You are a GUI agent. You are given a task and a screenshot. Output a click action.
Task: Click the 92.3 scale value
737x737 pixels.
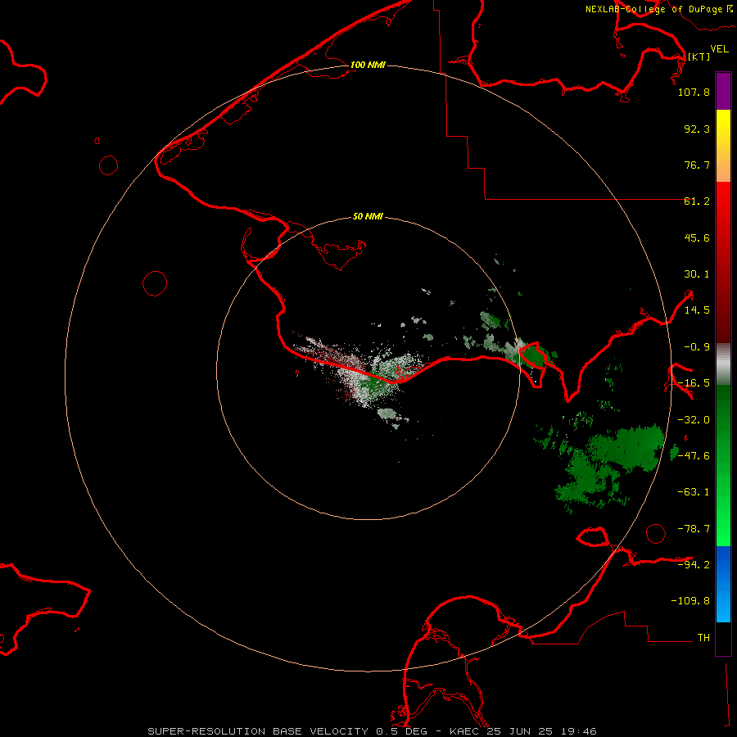(697, 129)
